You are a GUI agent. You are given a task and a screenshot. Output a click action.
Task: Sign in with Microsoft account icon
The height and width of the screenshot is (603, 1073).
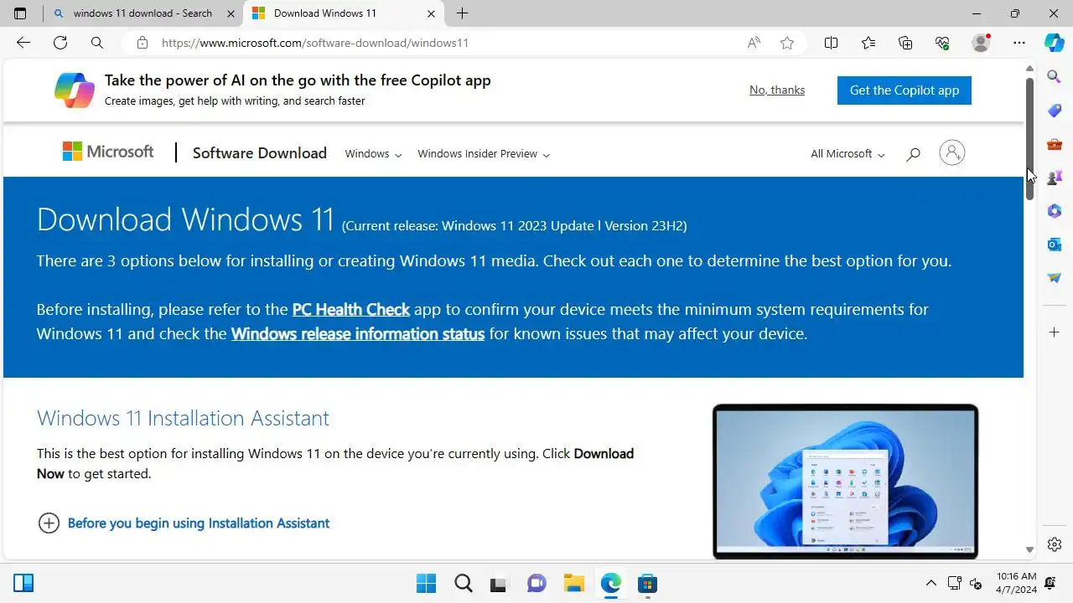click(x=952, y=152)
